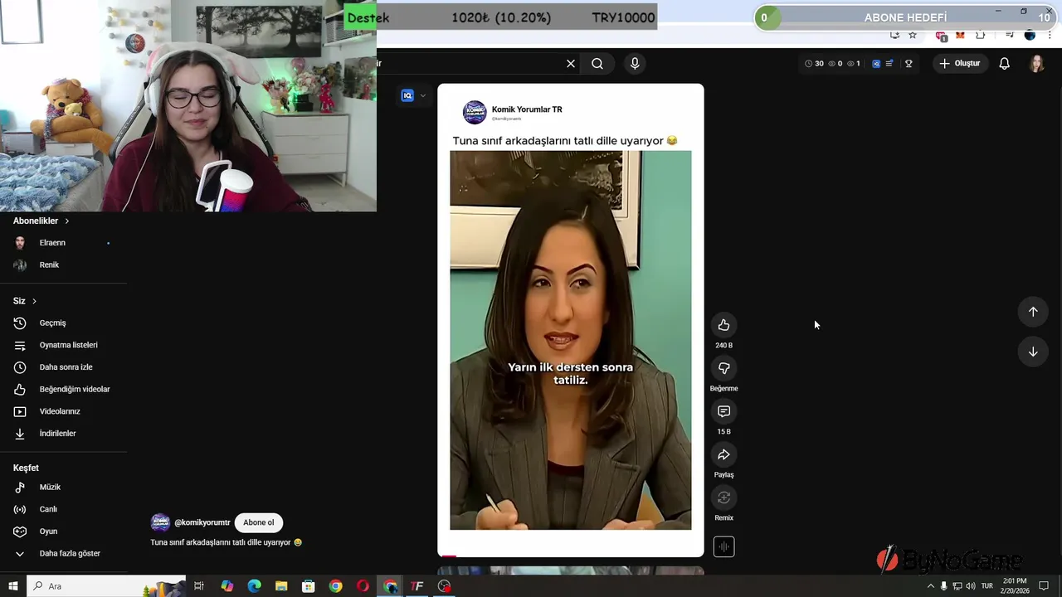Click the next Short preview at bottom

[571, 570]
